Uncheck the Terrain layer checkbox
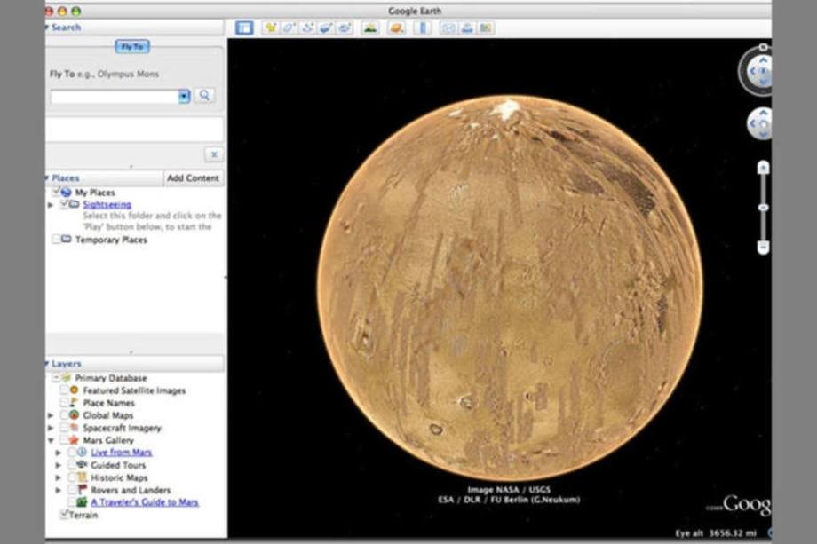This screenshot has height=544, width=817. pyautogui.click(x=63, y=514)
